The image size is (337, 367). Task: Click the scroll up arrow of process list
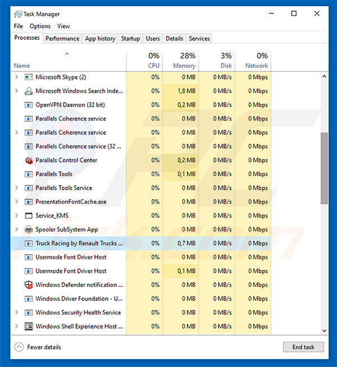(324, 76)
